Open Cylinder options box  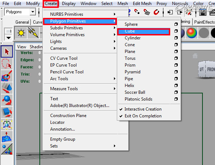click(x=176, y=38)
